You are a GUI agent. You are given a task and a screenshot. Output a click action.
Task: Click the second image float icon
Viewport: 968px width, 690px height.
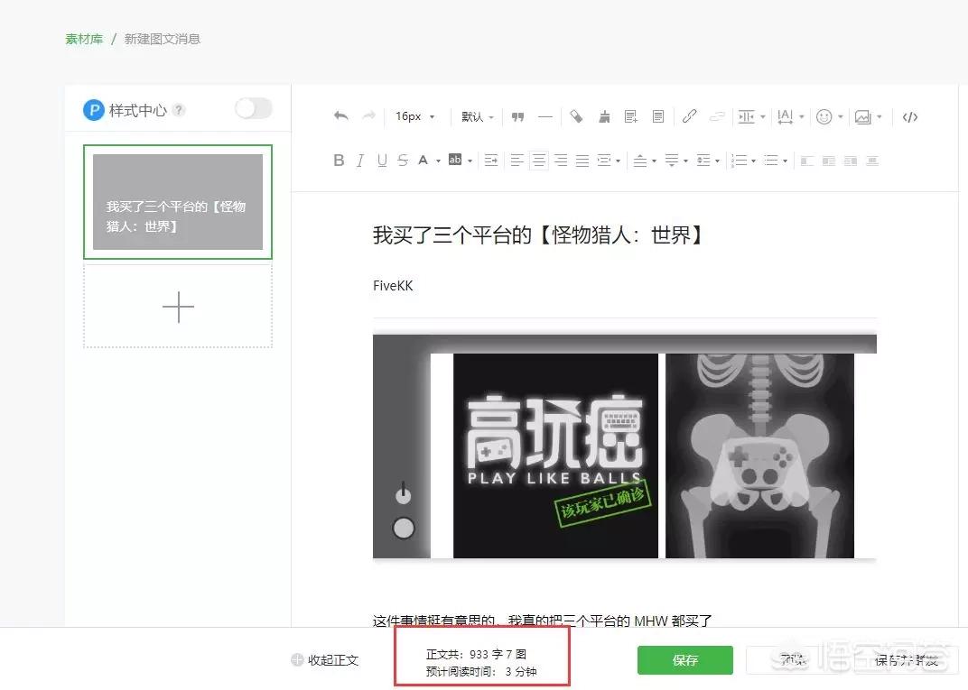point(828,161)
